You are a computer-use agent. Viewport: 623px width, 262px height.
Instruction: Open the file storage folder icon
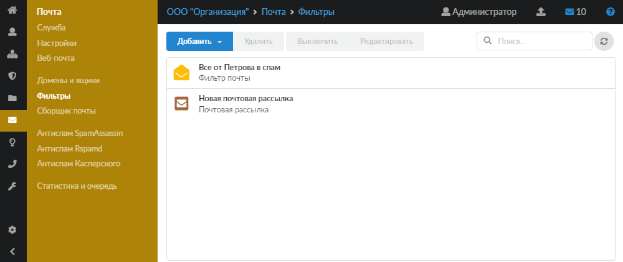click(x=12, y=98)
